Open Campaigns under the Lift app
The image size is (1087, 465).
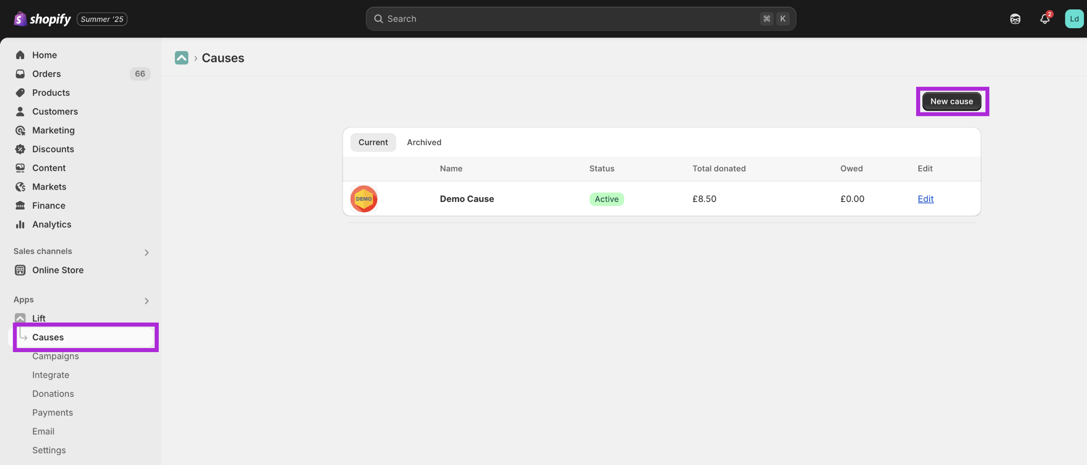[x=56, y=356]
